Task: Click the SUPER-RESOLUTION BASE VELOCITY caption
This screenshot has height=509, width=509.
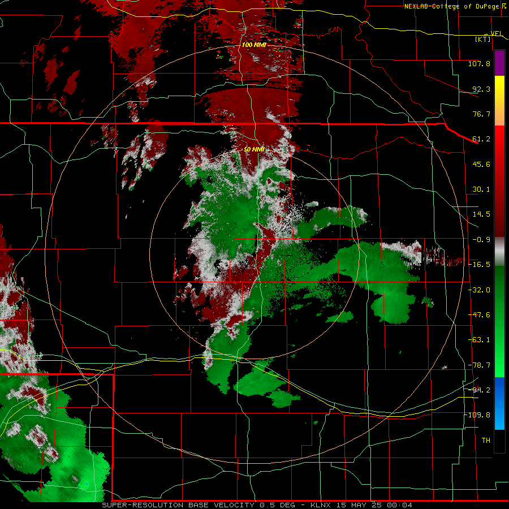Action: coord(178,505)
